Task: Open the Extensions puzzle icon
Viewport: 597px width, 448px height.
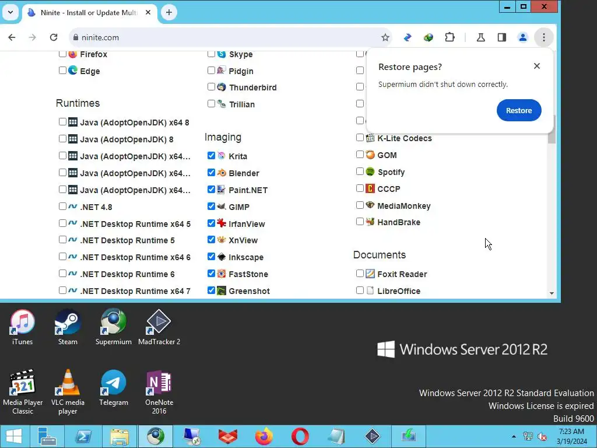Action: 449,37
